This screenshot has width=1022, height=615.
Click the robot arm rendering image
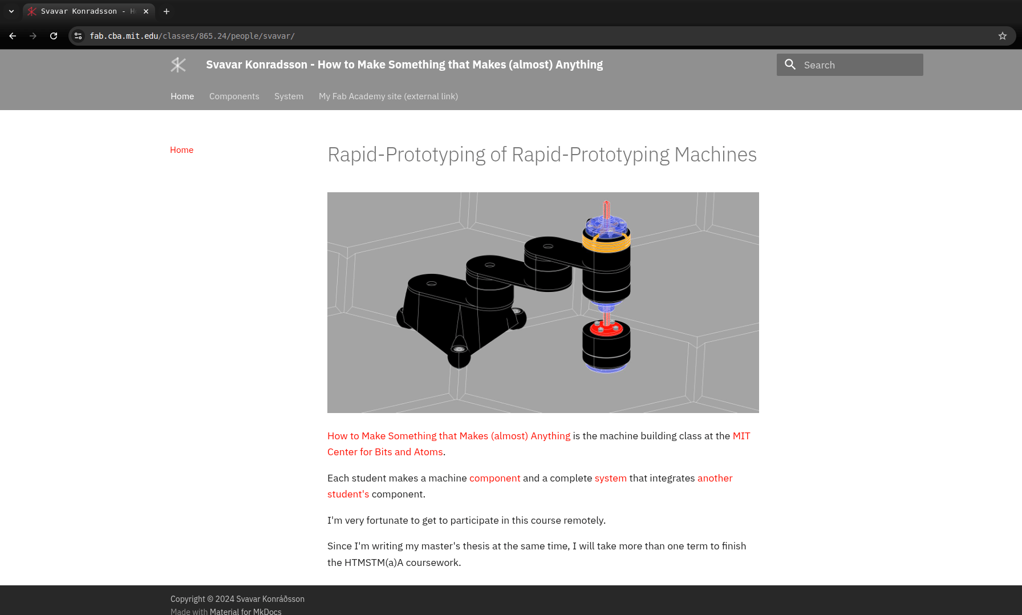[542, 302]
